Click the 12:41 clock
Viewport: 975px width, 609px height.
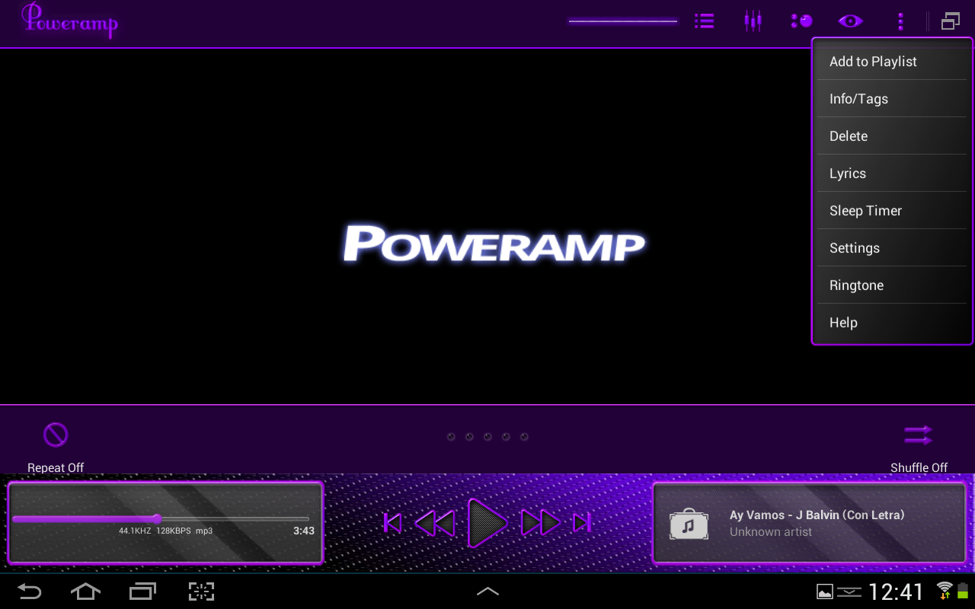point(897,591)
